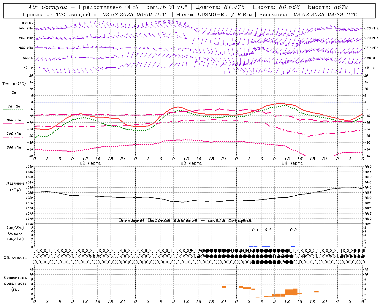Viewport: 380px width, 304px height.
Task: Click the forecast start 02.03.2025 00:00 UTC
Action: [134, 15]
